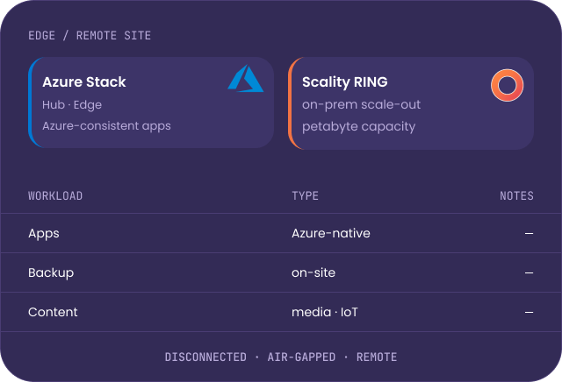562x382 pixels.
Task: Click the DISCONNECTED footer label
Action: pyautogui.click(x=205, y=357)
